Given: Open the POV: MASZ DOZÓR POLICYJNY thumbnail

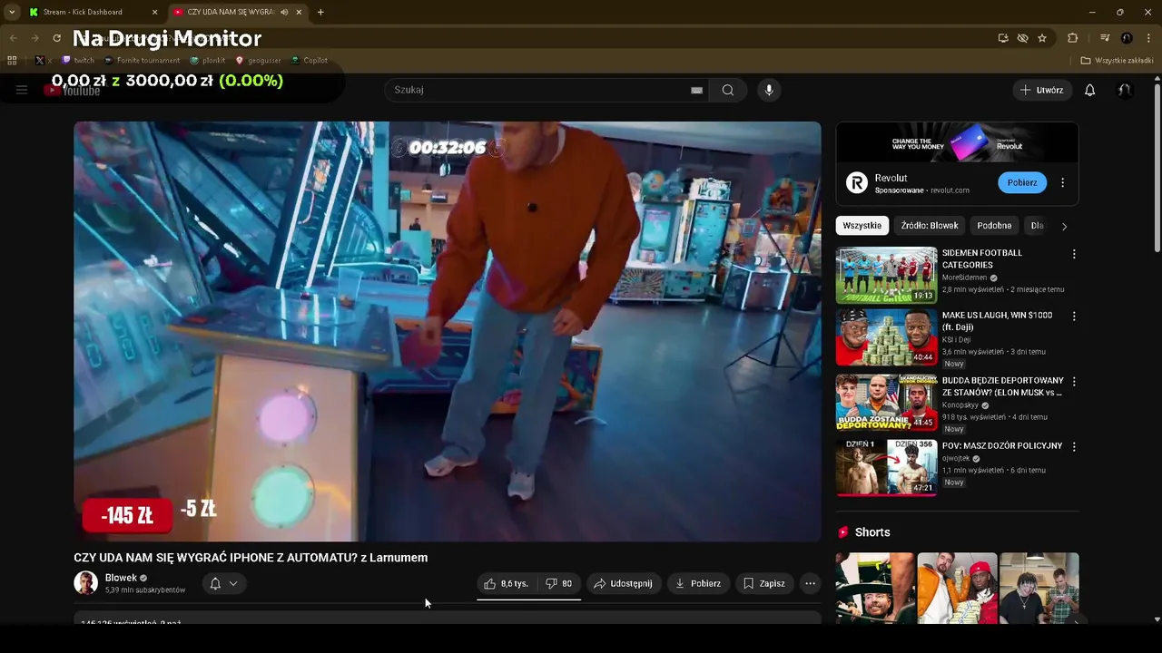Looking at the screenshot, I should tap(886, 467).
